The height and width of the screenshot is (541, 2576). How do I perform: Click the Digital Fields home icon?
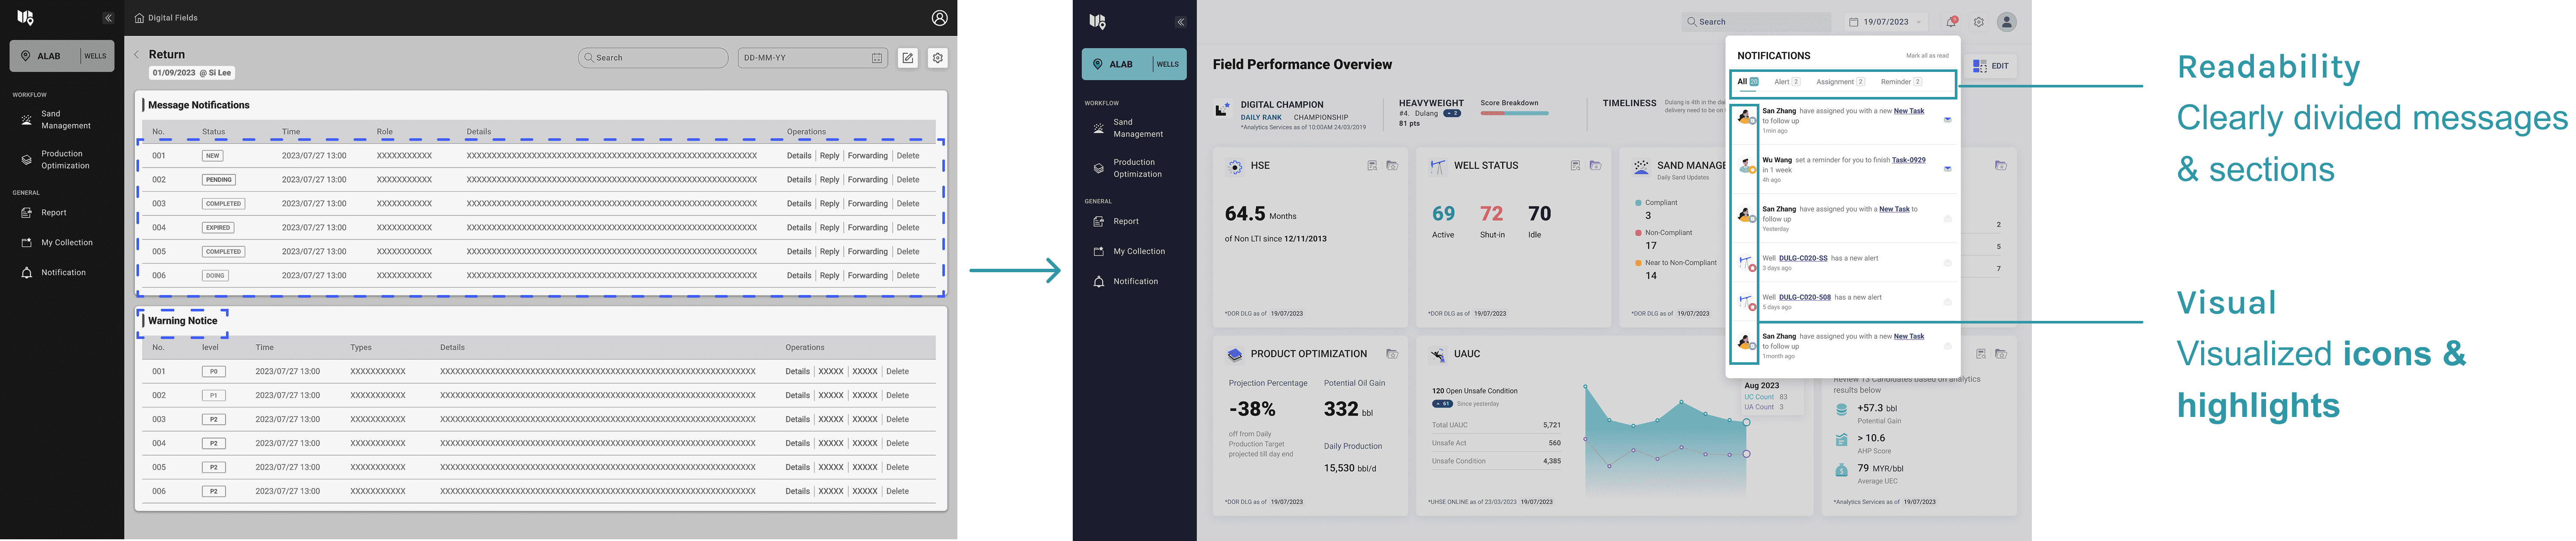[x=139, y=18]
